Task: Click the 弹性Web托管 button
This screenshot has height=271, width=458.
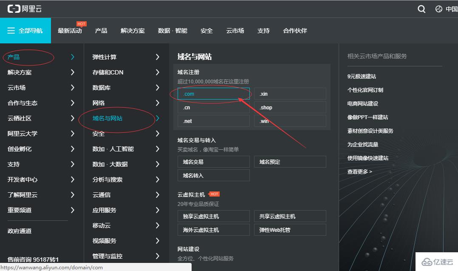Action: (290, 230)
